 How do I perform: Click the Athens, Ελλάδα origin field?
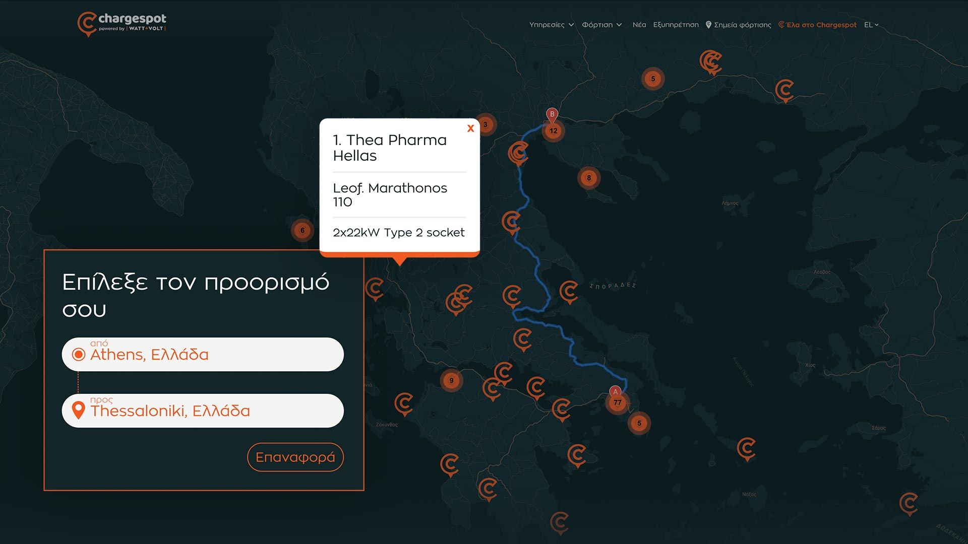pyautogui.click(x=203, y=355)
